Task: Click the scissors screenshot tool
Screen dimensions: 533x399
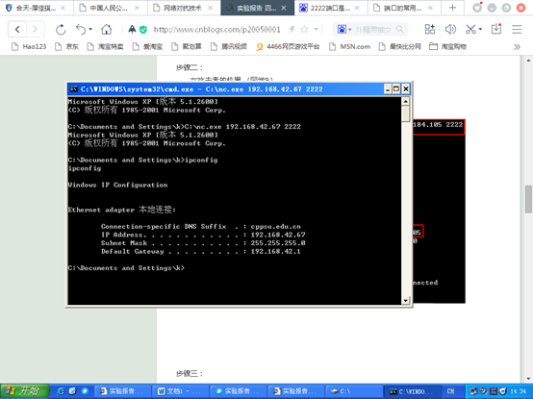Action: pyautogui.click(x=470, y=30)
